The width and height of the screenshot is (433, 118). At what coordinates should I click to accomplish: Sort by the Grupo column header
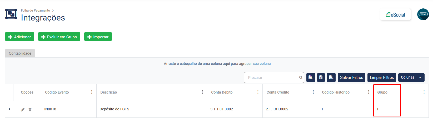[x=382, y=92]
